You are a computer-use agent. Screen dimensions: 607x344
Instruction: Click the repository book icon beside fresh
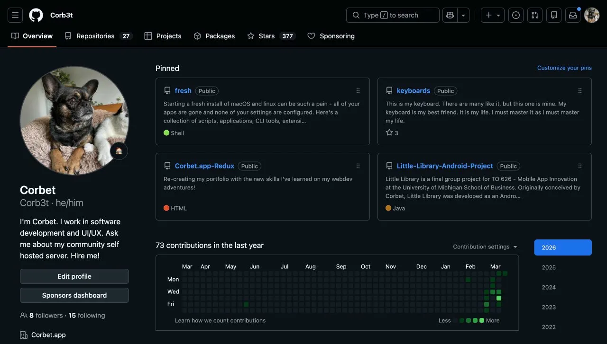click(167, 90)
